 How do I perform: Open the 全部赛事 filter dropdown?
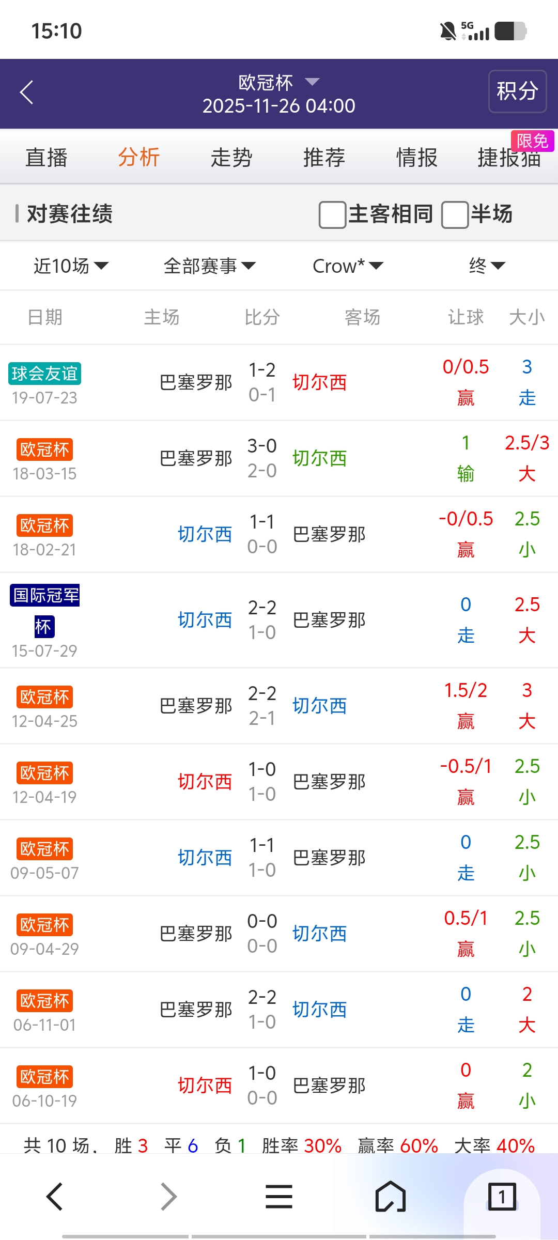(x=209, y=266)
